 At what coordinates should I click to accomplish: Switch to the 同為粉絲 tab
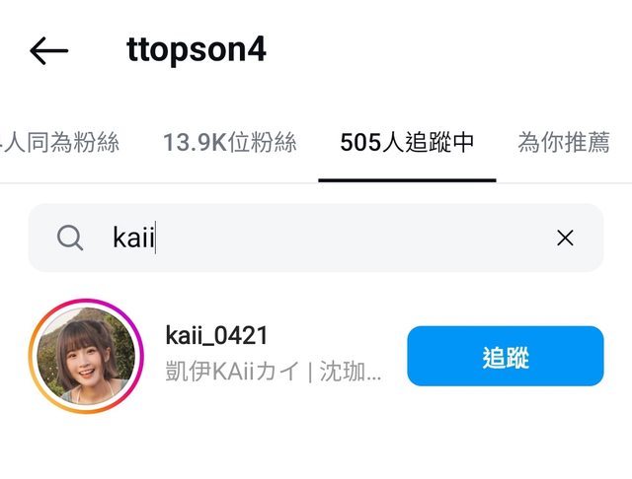point(59,142)
